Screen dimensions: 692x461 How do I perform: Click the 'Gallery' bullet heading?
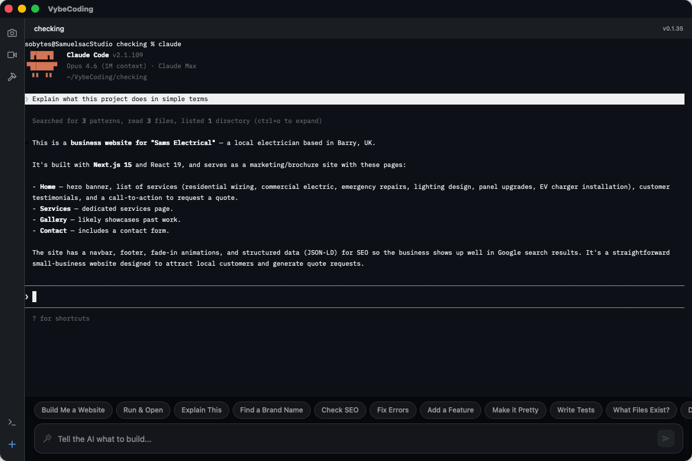point(53,220)
